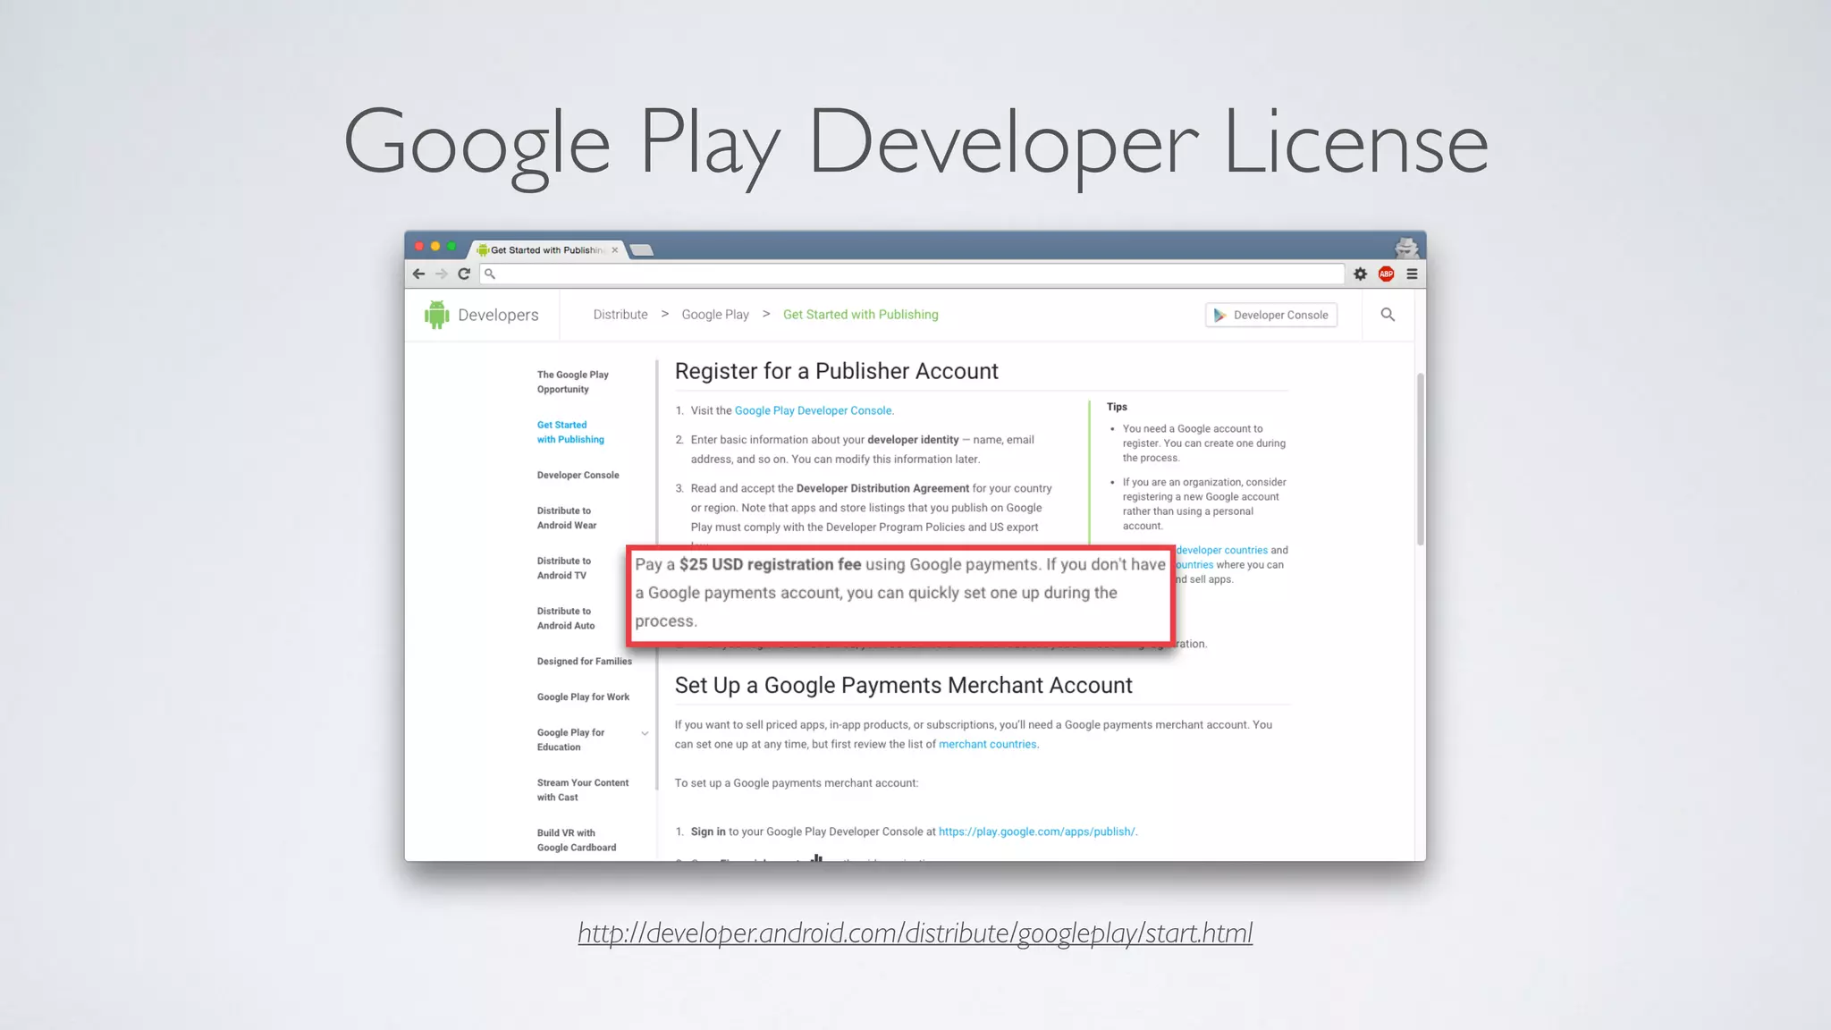Open Distribute to Android Auto sidebar item
This screenshot has width=1831, height=1030.
pos(566,618)
